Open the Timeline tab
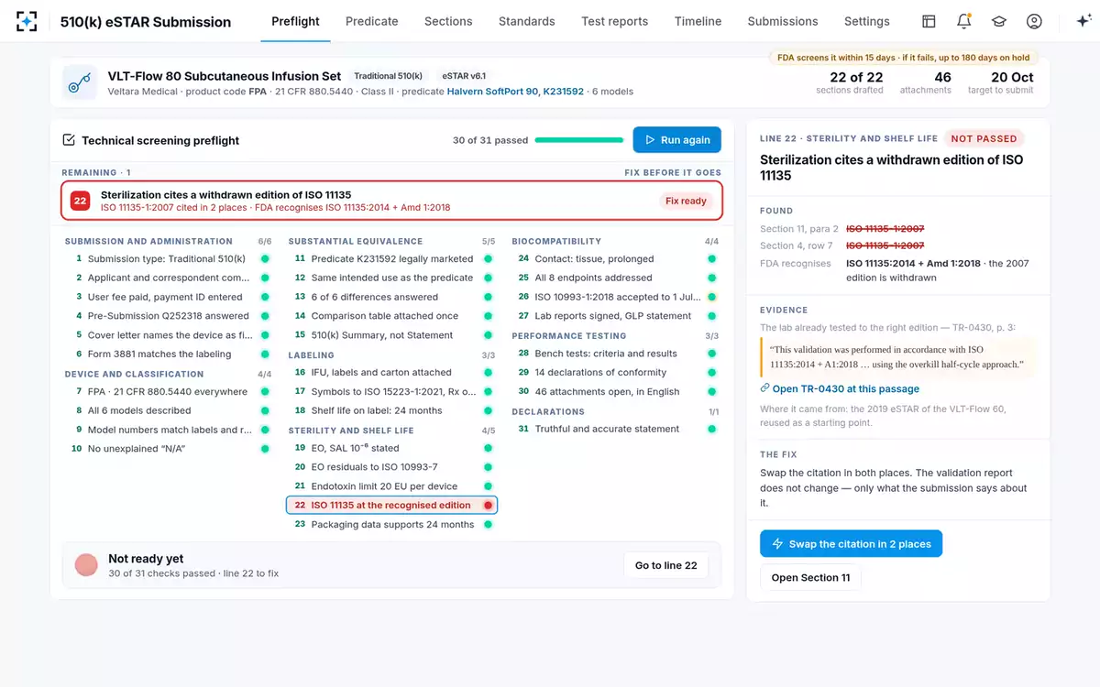The height and width of the screenshot is (687, 1100). point(698,21)
